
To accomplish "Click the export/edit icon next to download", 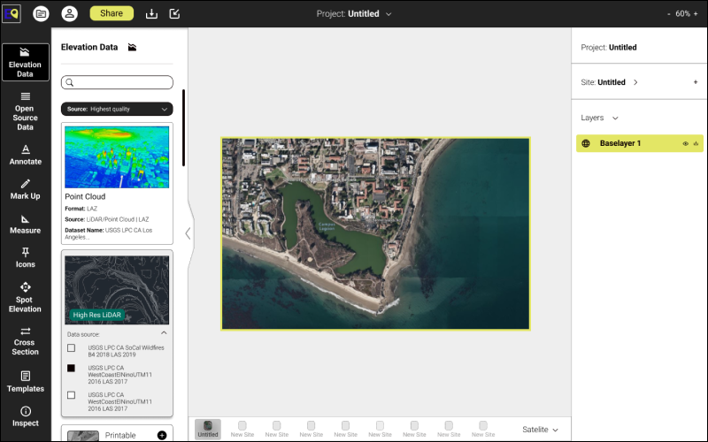I will click(x=174, y=13).
